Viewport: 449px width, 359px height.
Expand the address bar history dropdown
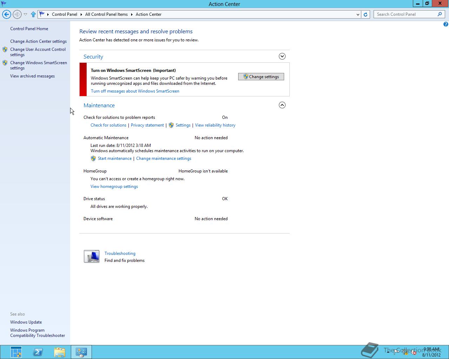tap(358, 14)
